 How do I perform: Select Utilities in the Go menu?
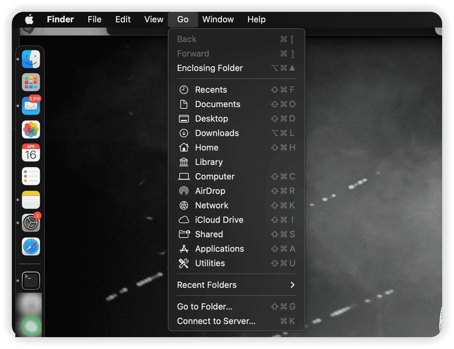237,263
